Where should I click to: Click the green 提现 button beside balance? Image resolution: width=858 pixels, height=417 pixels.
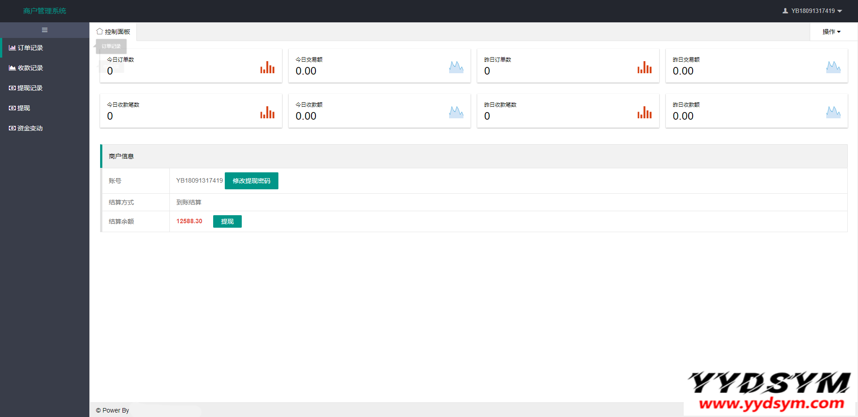click(227, 221)
